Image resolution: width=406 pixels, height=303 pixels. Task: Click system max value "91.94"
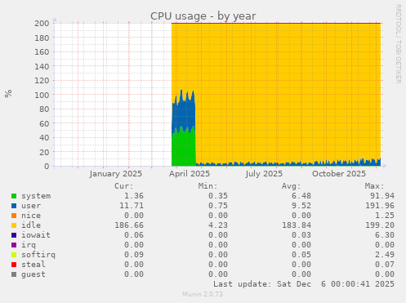(x=382, y=196)
